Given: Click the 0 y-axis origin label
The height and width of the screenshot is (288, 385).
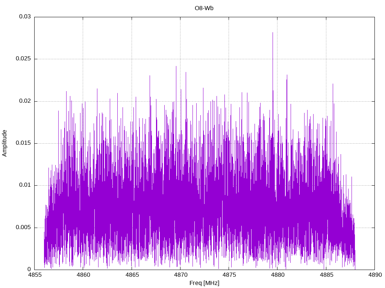Looking at the screenshot, I should pyautogui.click(x=29, y=269).
